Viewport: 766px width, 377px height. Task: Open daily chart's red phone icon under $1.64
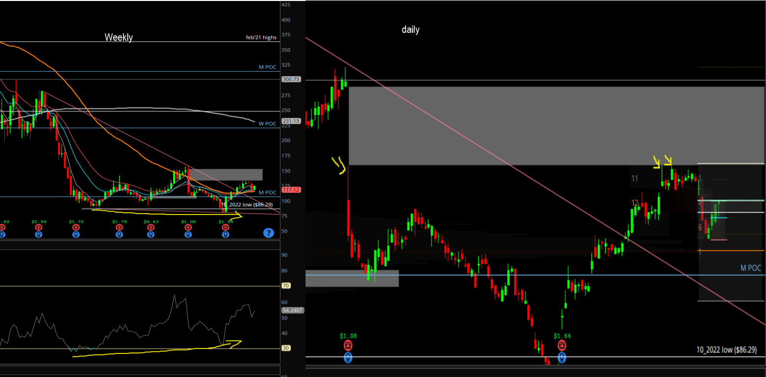pyautogui.click(x=561, y=346)
